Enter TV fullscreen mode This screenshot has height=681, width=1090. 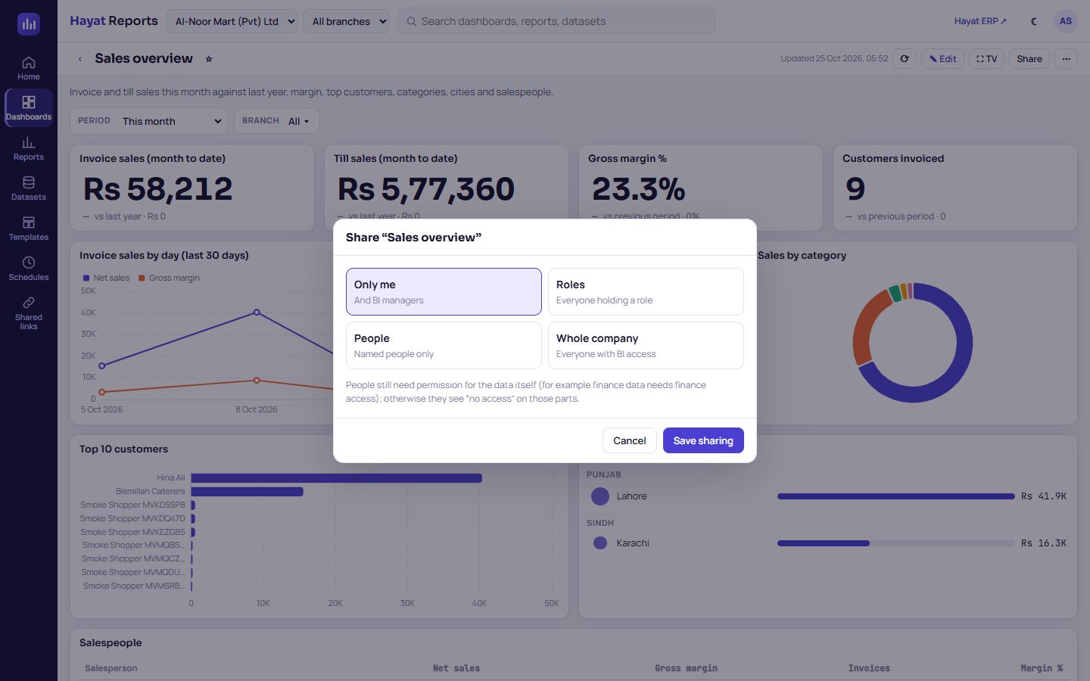click(986, 59)
